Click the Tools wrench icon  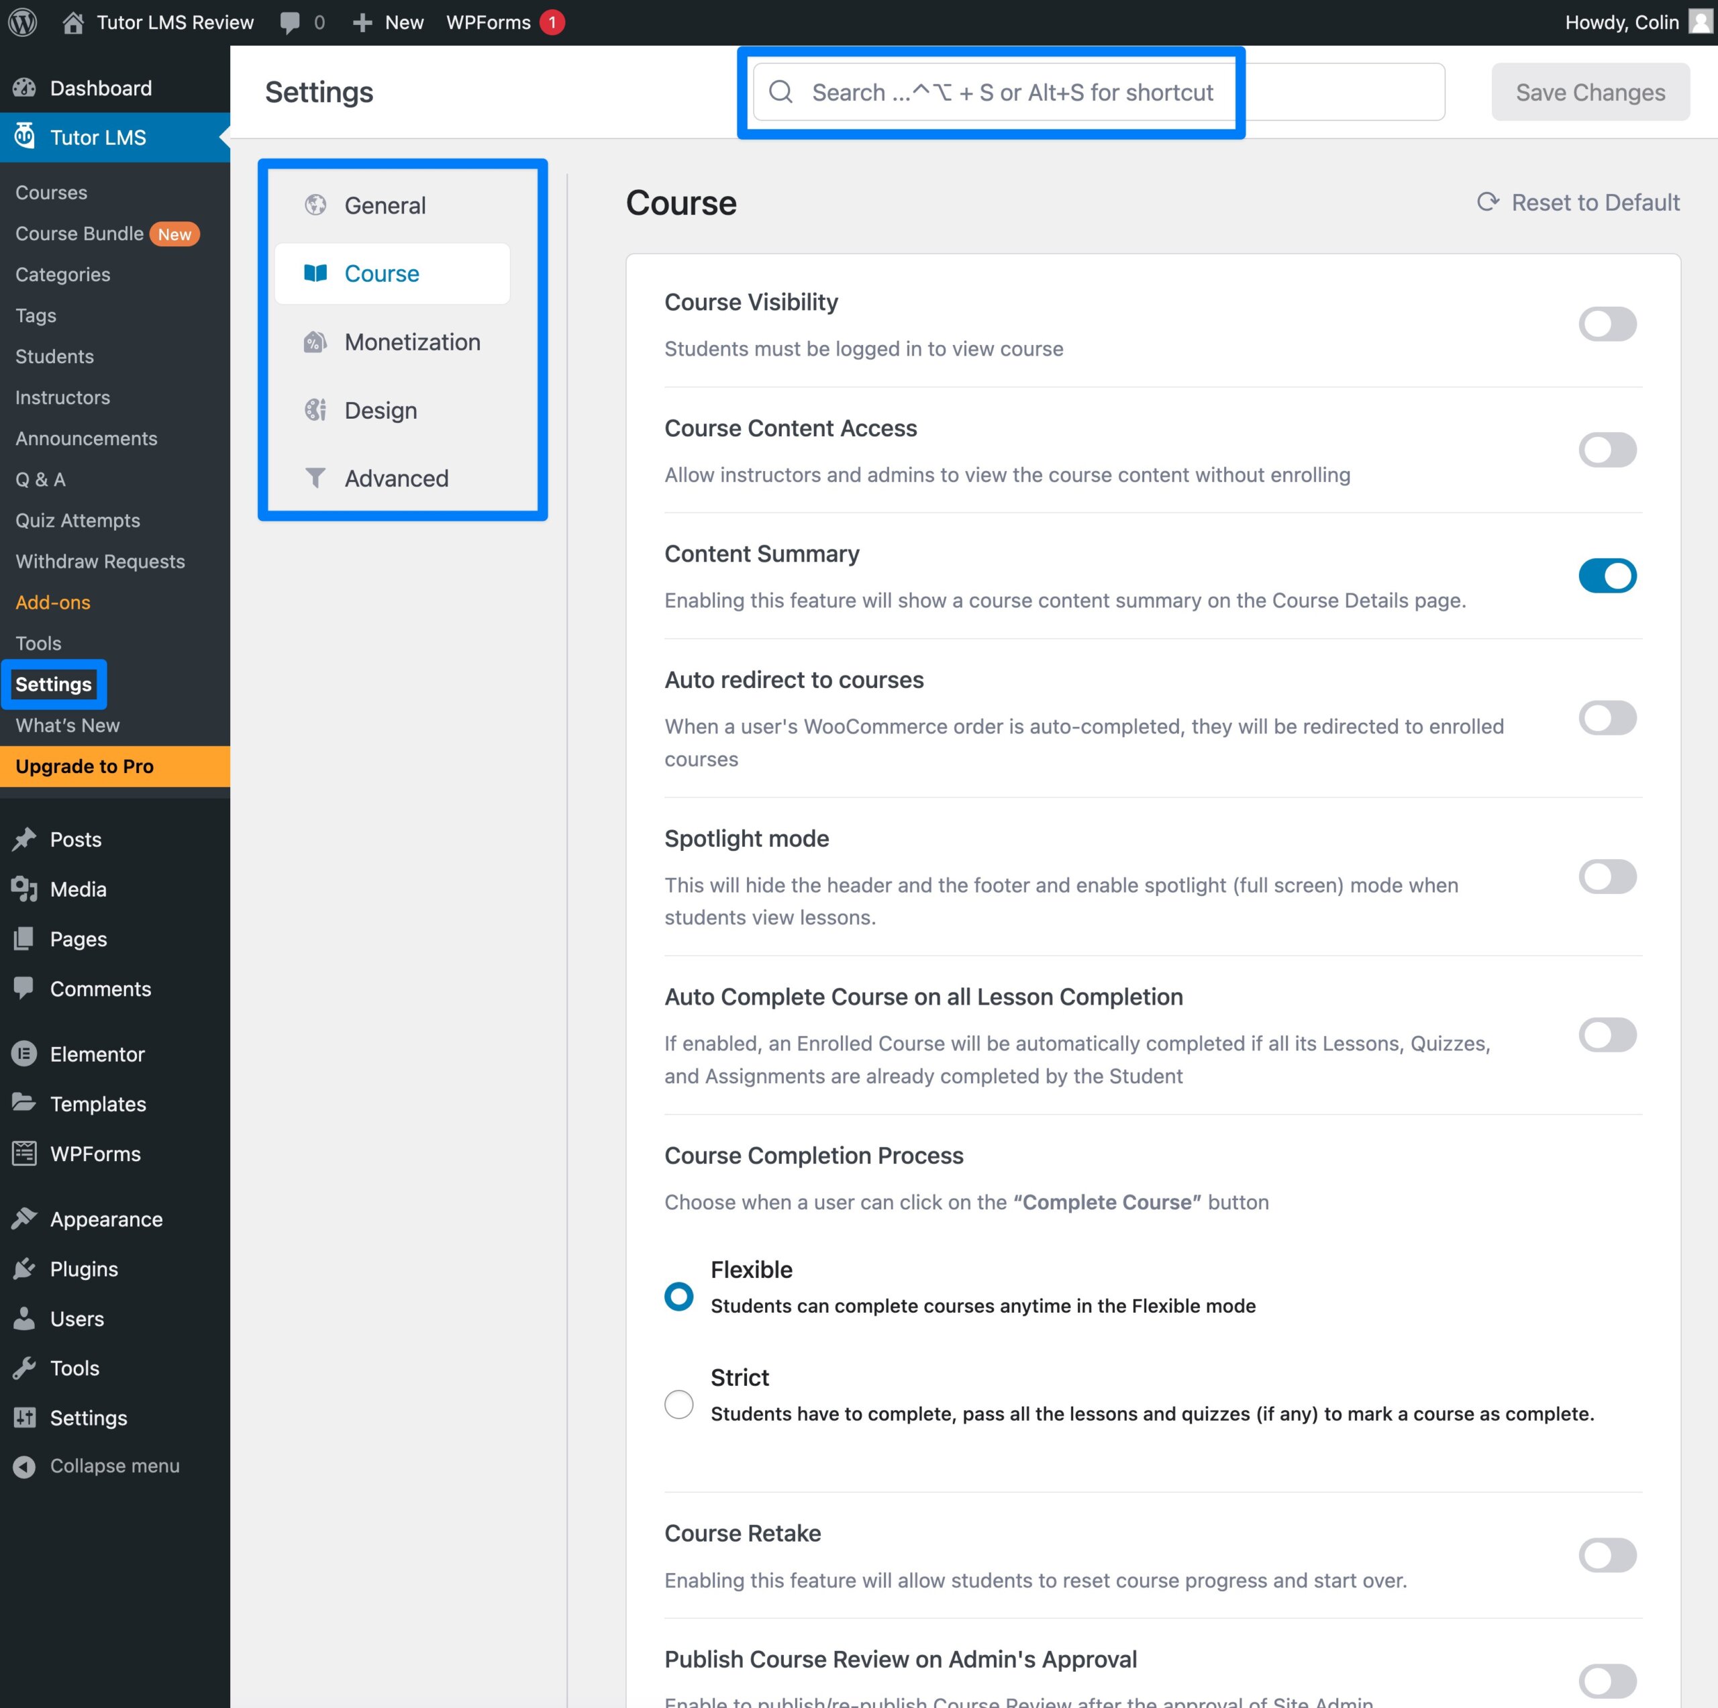[24, 1368]
